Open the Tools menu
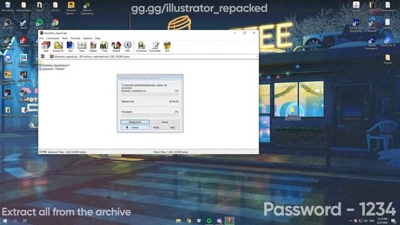The height and width of the screenshot is (225, 400). click(x=65, y=38)
